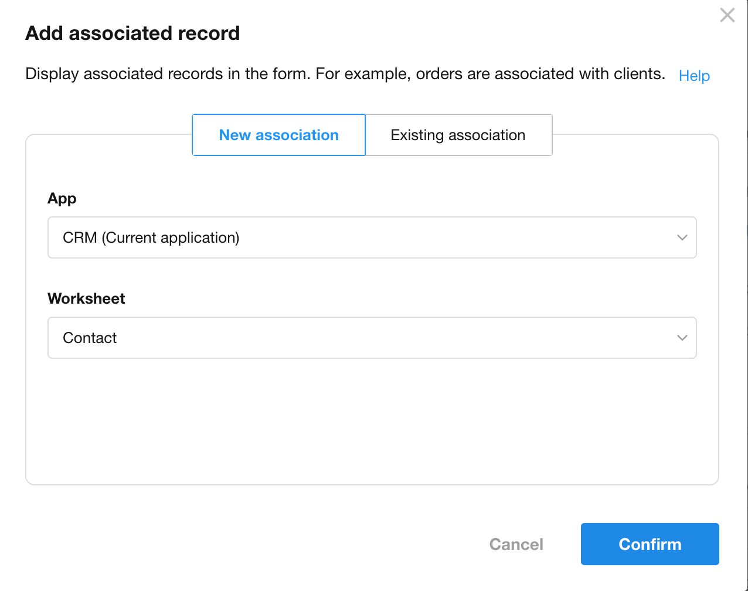The width and height of the screenshot is (748, 591).
Task: Click empty panel space below Worksheet field
Action: click(x=372, y=422)
